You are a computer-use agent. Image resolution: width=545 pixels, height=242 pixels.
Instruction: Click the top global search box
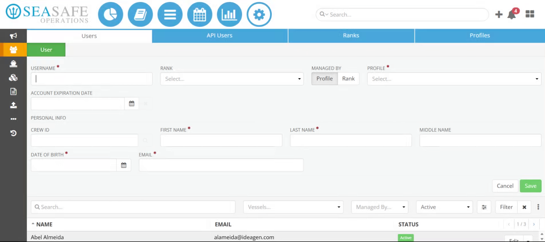coord(402,14)
